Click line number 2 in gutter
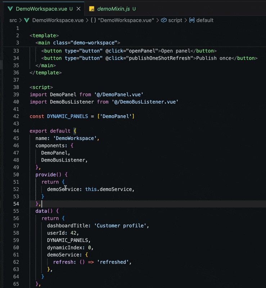This screenshot has height=288, width=266. 17,35
